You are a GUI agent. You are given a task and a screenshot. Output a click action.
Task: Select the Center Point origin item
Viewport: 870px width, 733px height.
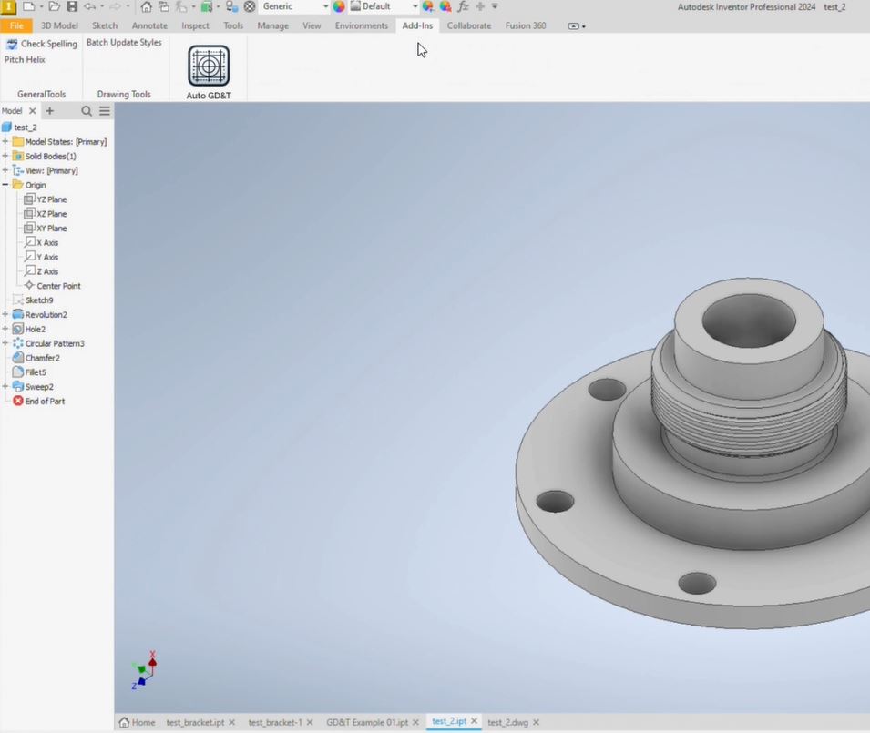tap(53, 286)
